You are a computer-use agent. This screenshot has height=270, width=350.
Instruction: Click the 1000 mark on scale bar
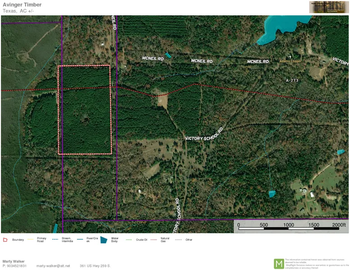coord(289,225)
